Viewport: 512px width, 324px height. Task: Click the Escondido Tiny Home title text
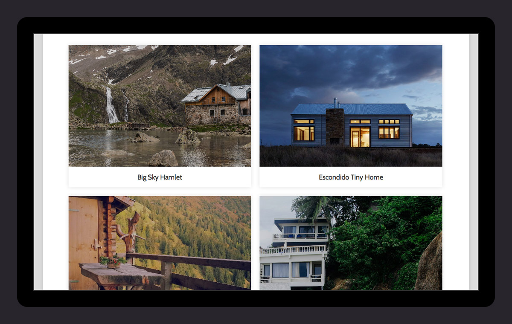(351, 177)
